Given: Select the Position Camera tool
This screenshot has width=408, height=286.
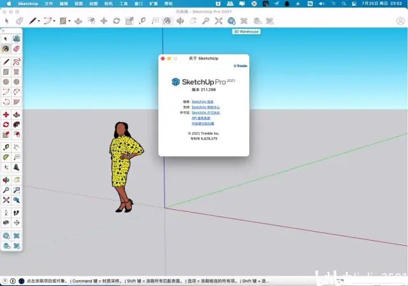Looking at the screenshot, I should pyautogui.click(x=6, y=213).
